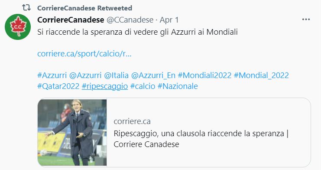Open the Apr 1 tweet timestamp
This screenshot has height=170, width=321.
click(x=169, y=20)
